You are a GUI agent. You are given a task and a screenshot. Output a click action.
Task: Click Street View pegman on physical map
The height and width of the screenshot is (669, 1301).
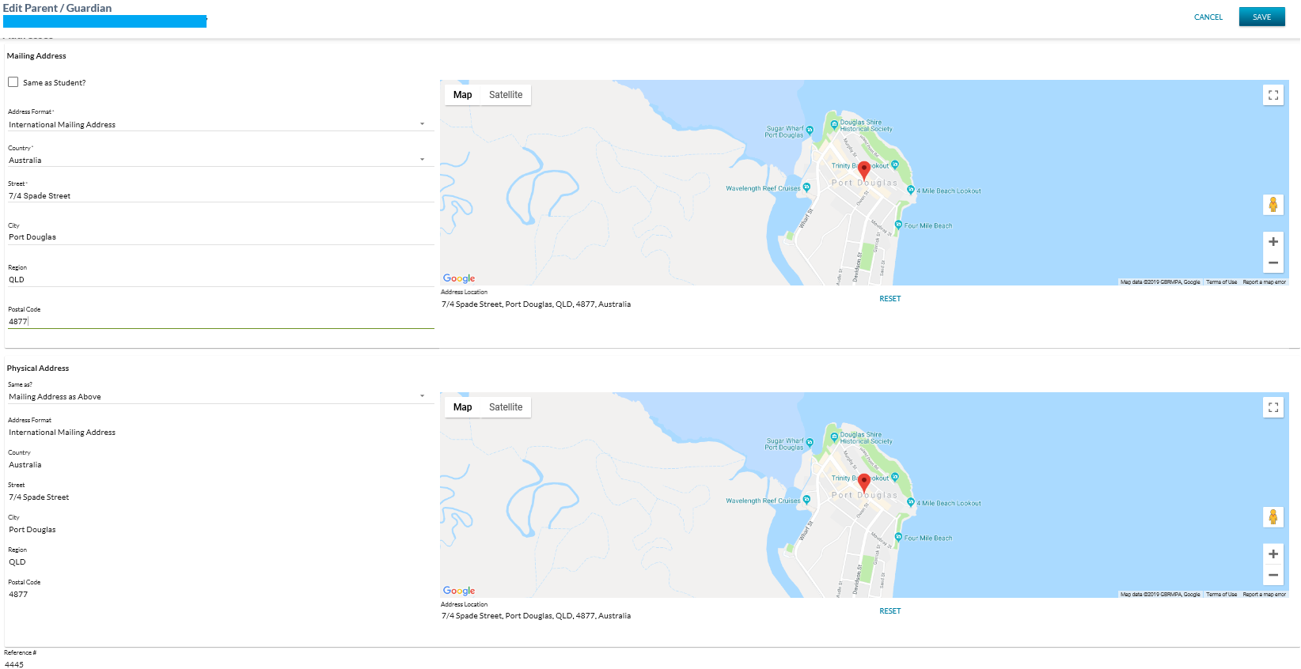pyautogui.click(x=1273, y=517)
